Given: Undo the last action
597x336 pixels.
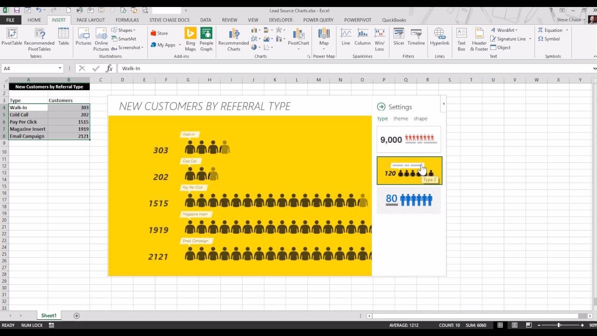Looking at the screenshot, I should click(38, 10).
